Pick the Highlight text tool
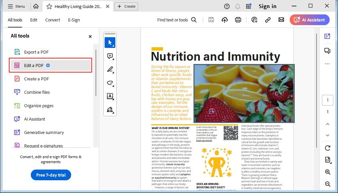This screenshot has height=193, width=338. pos(110,69)
